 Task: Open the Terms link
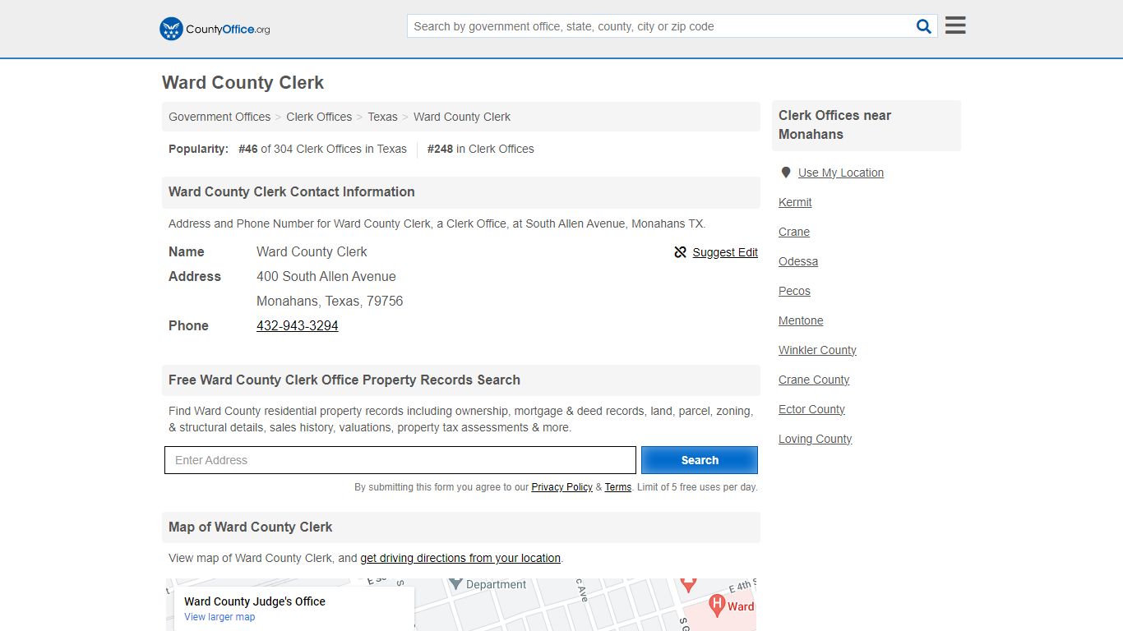(x=618, y=487)
